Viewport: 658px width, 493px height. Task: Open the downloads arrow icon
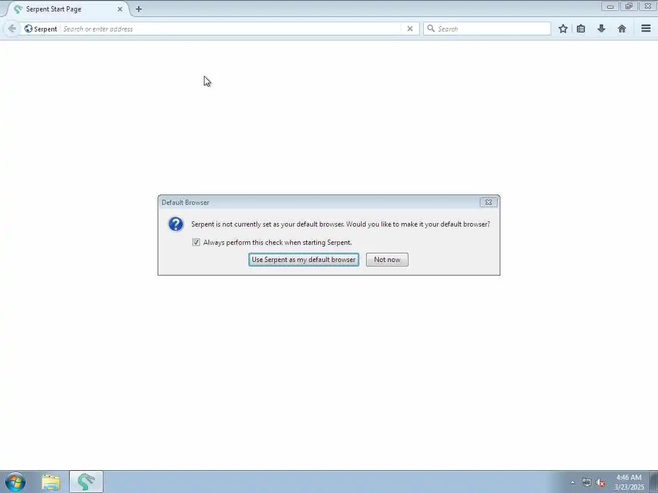[601, 29]
